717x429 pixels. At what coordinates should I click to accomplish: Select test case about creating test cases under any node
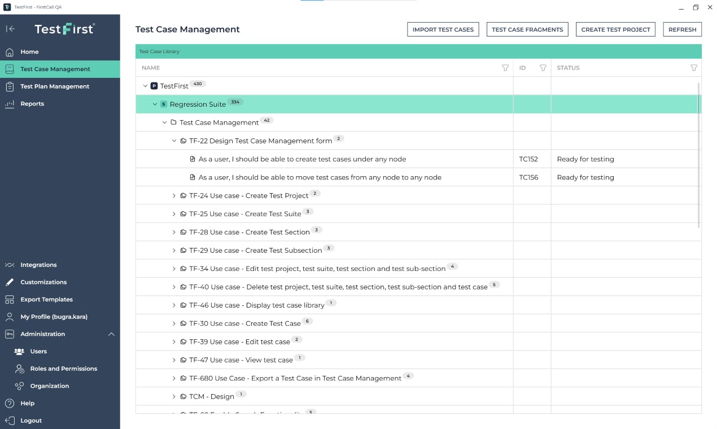pyautogui.click(x=302, y=159)
